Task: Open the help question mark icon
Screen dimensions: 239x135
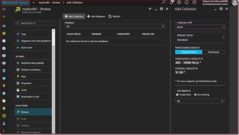Action: (194, 2)
